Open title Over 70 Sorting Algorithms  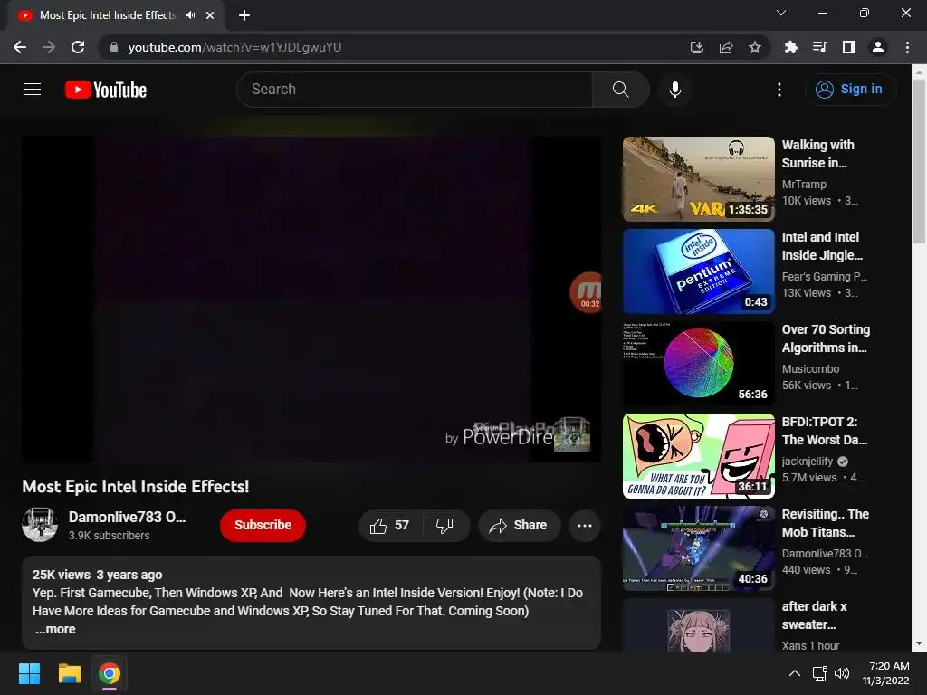pyautogui.click(x=826, y=338)
